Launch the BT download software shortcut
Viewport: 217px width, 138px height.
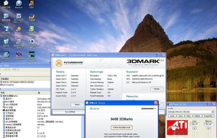tap(19, 43)
